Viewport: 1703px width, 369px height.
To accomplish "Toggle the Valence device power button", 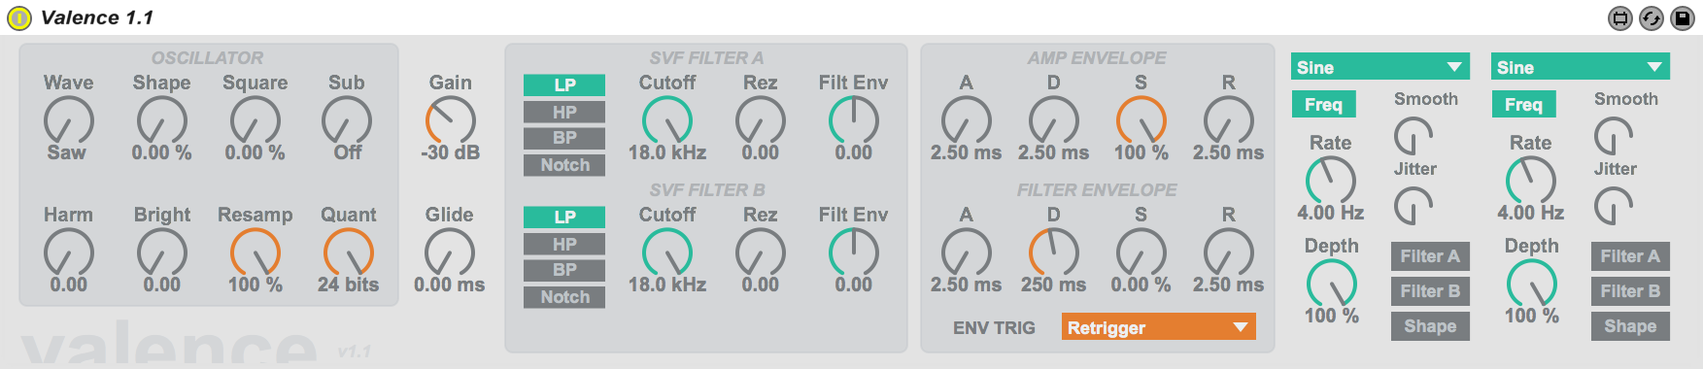I will click(x=19, y=17).
